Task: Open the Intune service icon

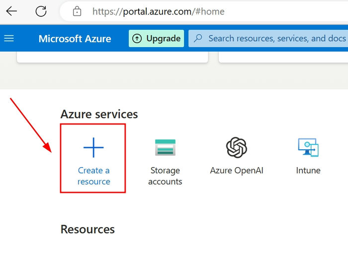Action: click(308, 147)
